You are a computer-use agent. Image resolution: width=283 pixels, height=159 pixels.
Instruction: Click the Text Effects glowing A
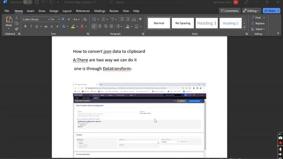[x=64, y=26]
